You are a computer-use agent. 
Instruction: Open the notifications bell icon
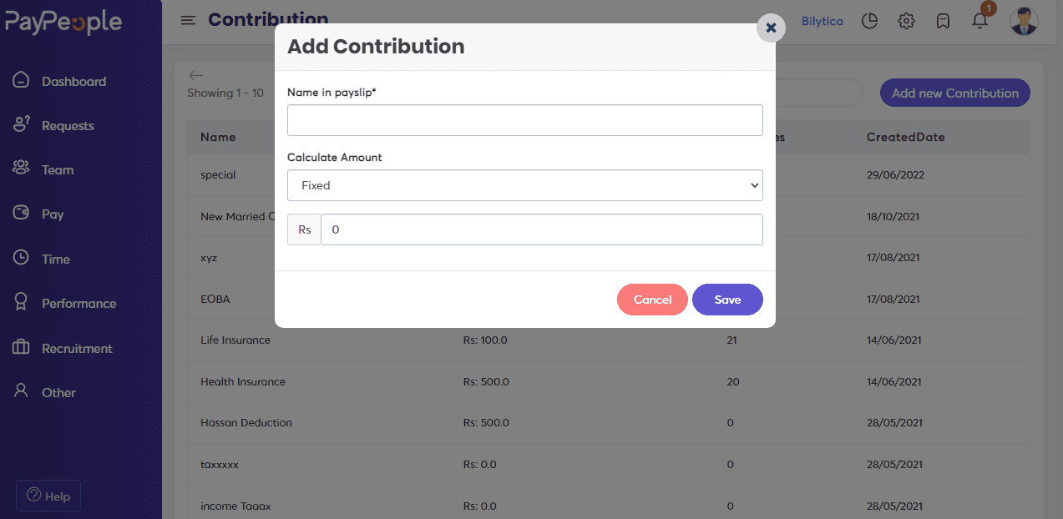(x=980, y=20)
